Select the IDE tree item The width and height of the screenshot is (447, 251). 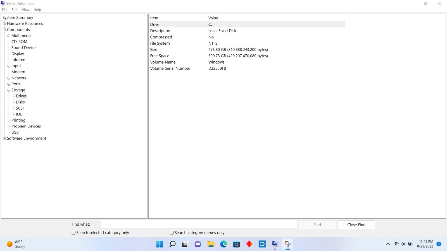click(x=19, y=114)
